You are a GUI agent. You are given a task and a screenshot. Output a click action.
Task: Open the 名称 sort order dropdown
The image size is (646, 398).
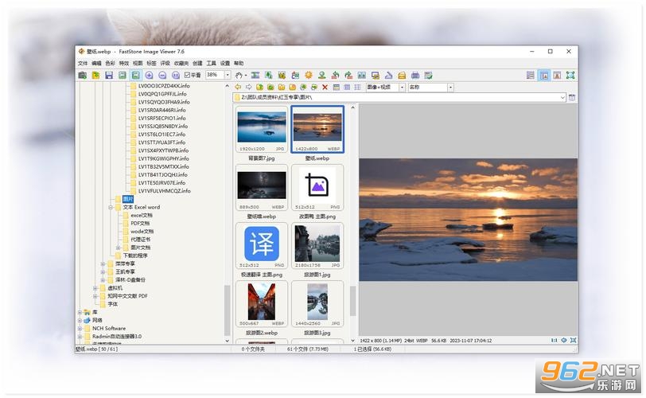coord(451,88)
